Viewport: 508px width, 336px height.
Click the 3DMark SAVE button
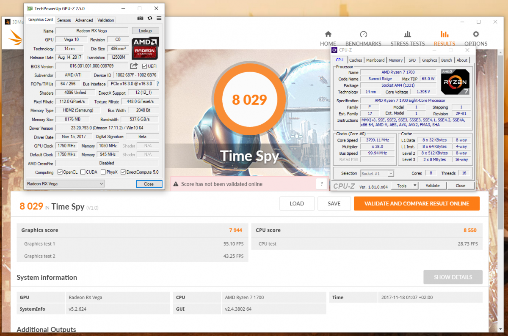[x=334, y=203]
